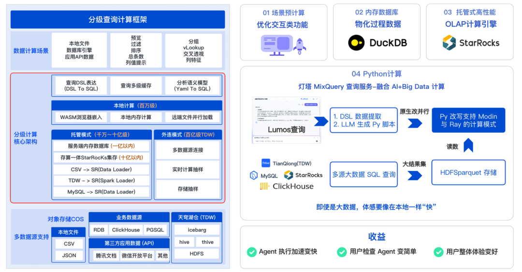The width and height of the screenshot is (522, 272).
Task: Click the Py 改写支持 Modin 与 Ray box
Action: coord(468,121)
